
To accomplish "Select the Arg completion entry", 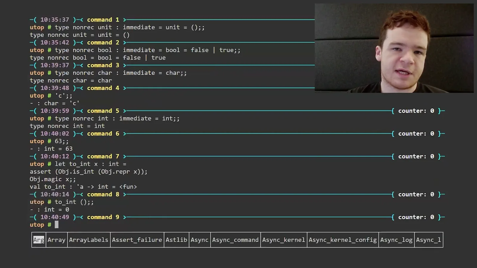I will pyautogui.click(x=38, y=240).
